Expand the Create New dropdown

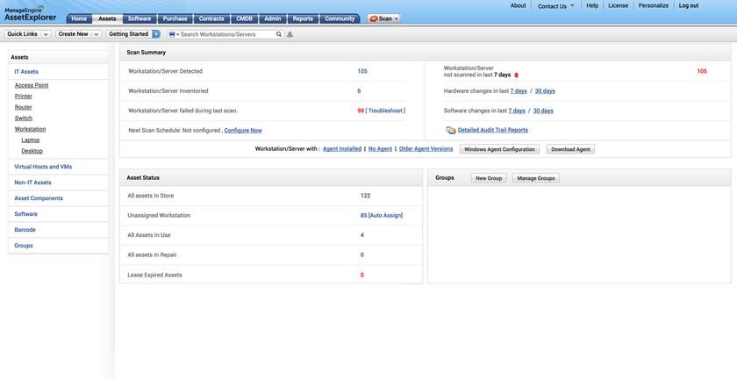click(x=96, y=34)
